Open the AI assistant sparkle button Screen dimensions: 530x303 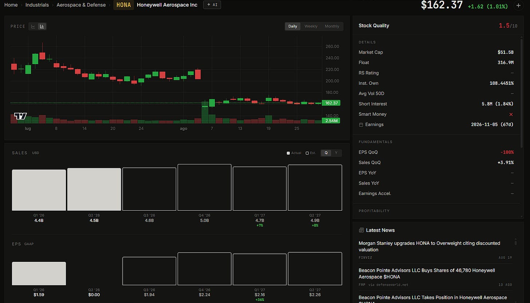point(212,5)
